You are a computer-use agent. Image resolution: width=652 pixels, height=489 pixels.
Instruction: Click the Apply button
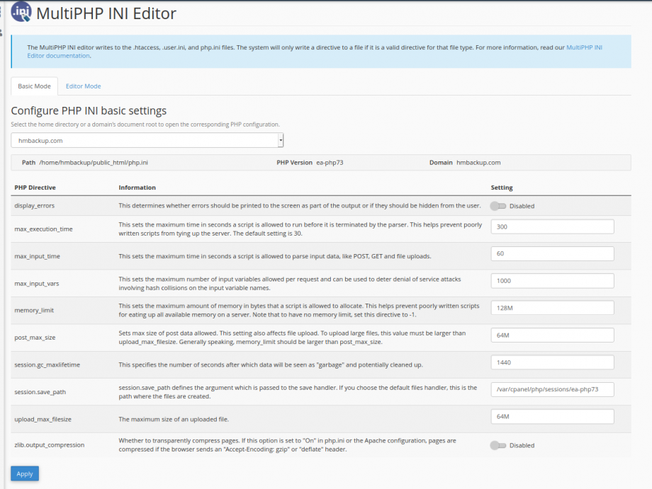coord(25,473)
